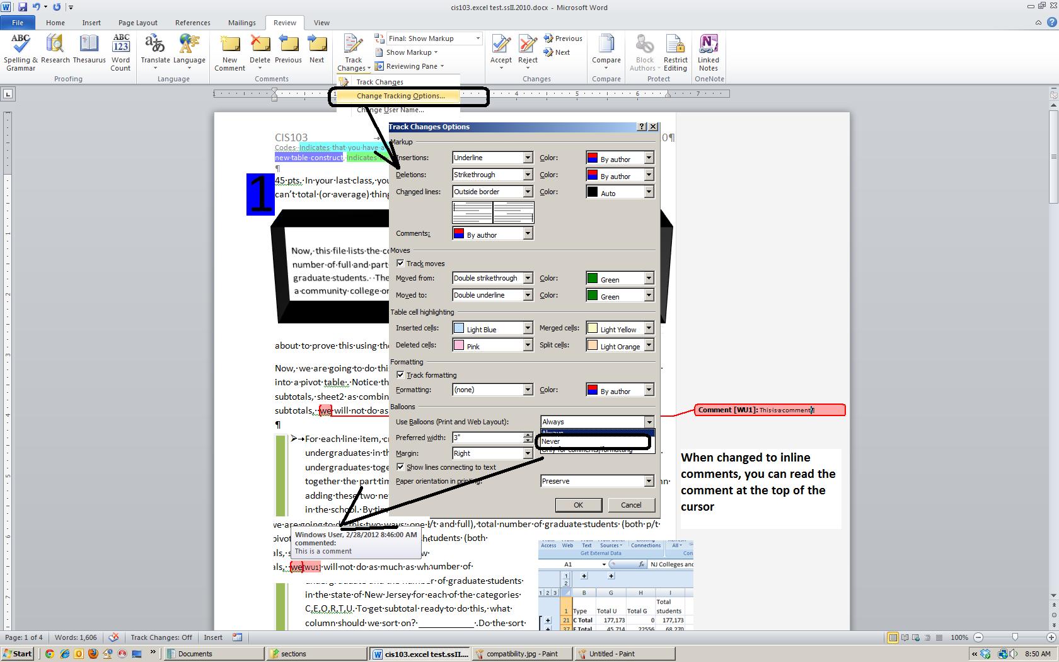Click the Windows Start button

17,654
